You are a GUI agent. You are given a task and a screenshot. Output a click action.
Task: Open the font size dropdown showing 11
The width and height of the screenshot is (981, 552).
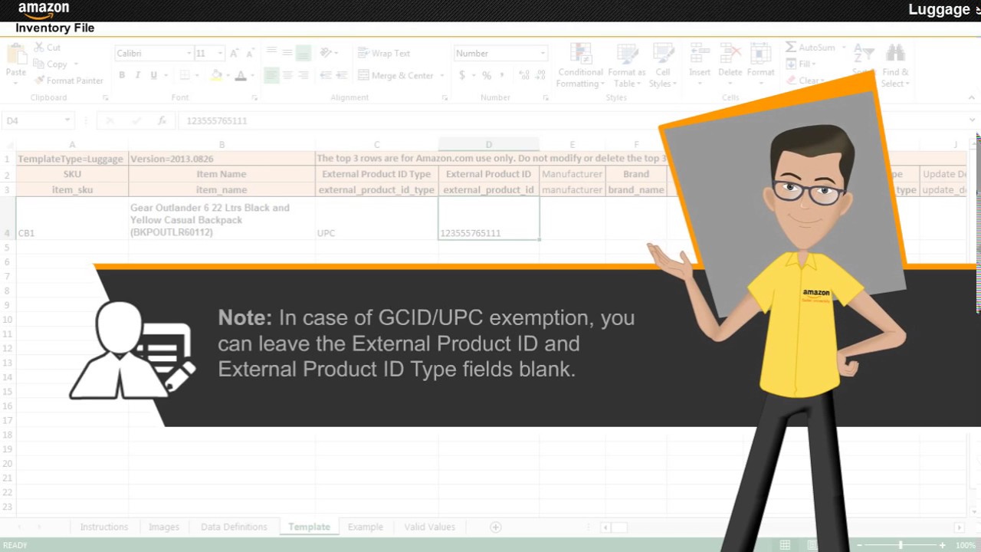[220, 53]
